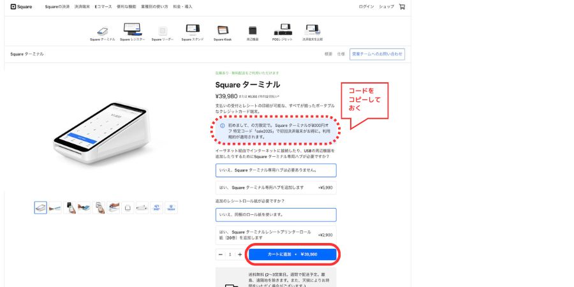574x287 pixels.
Task: Jump to the 概要 section tab
Action: (328, 54)
